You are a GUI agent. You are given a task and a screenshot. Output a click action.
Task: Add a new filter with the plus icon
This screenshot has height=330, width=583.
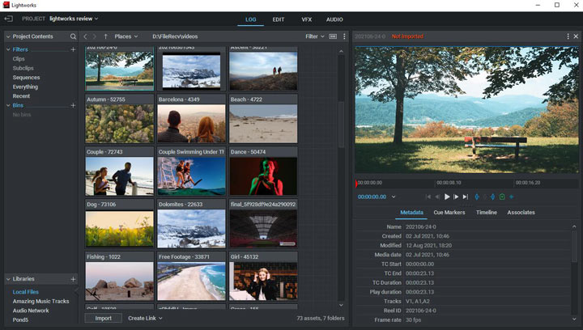73,50
